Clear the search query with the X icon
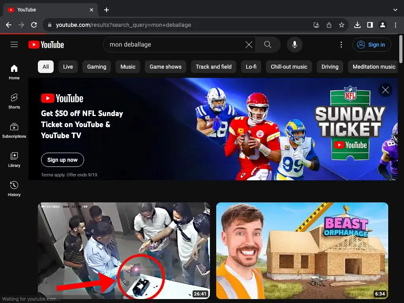Screen dimensions: 404x303 (249, 45)
